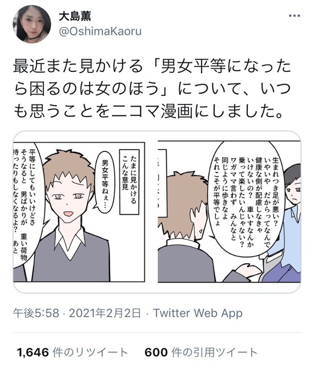Viewport: 314px width, 371px height.
Task: View the 1,646 件のリツイート list
Action: (x=73, y=352)
